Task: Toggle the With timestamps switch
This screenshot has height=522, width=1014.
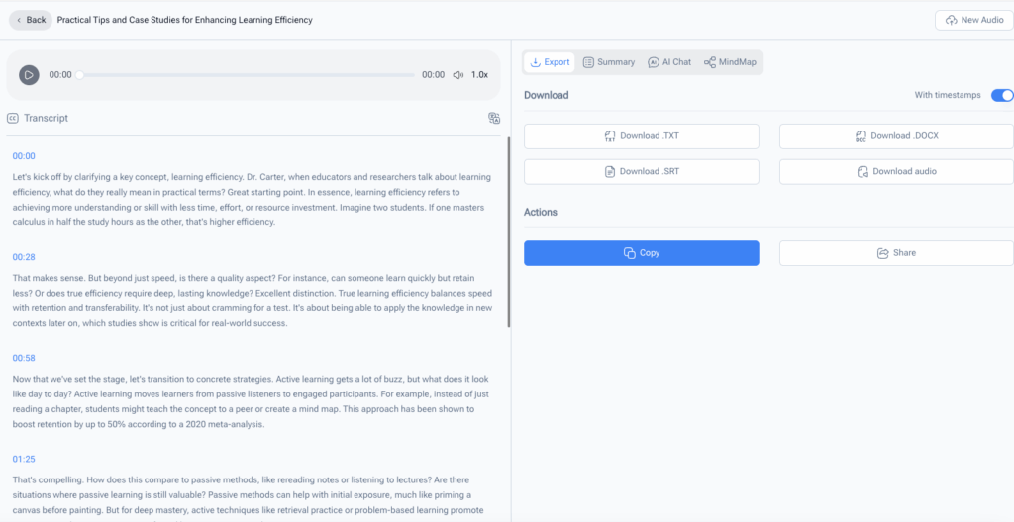Action: (1001, 95)
